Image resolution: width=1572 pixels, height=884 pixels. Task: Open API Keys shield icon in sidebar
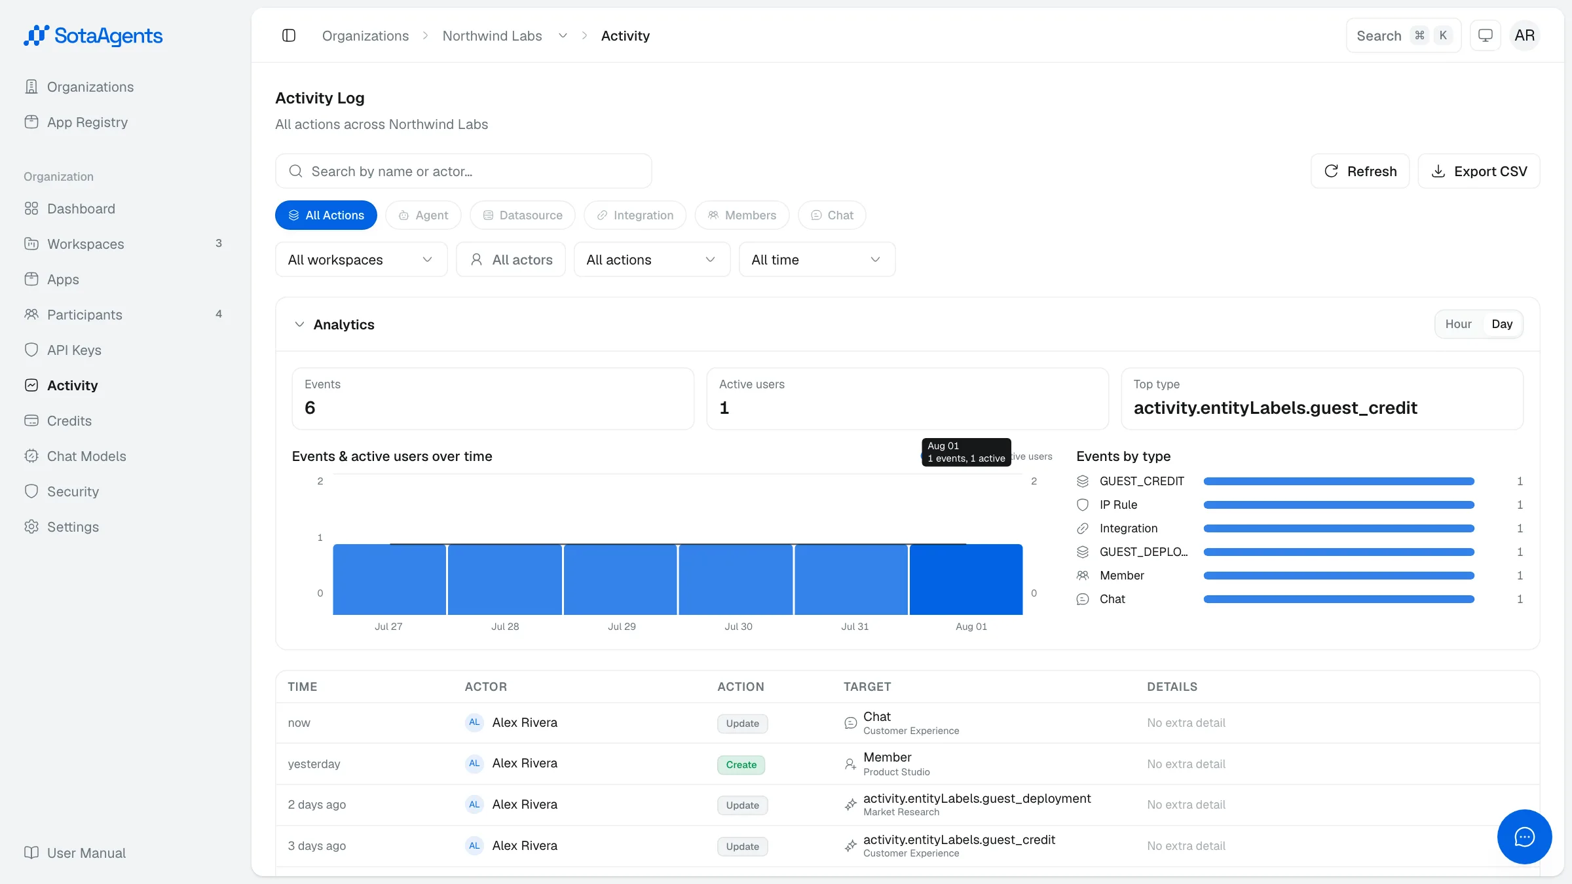coord(31,350)
